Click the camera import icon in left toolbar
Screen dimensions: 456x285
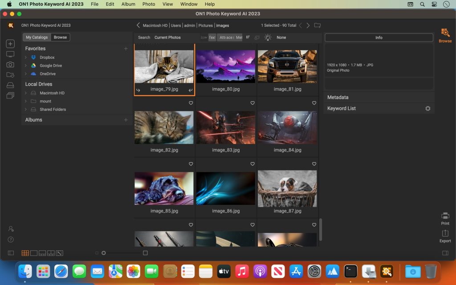[x=10, y=65]
